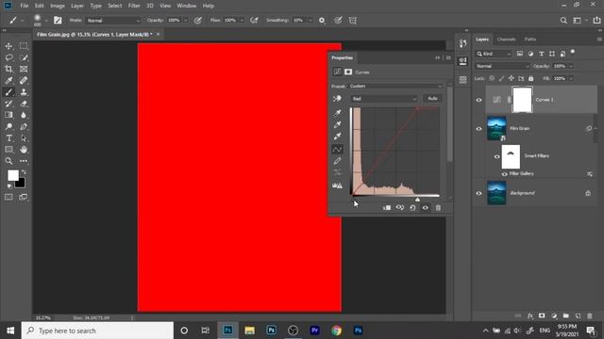Open the File menu
The width and height of the screenshot is (604, 339).
click(x=25, y=6)
